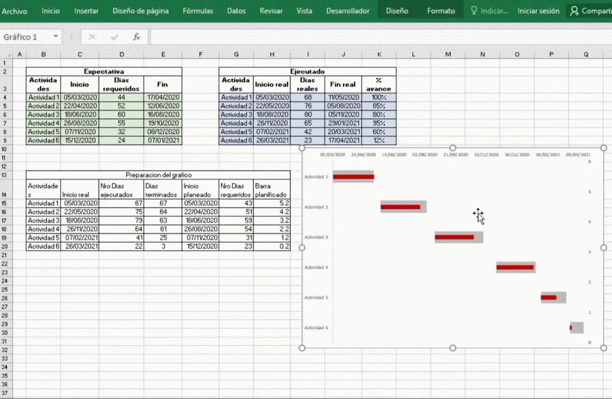
Task: Click the Ejecutado table title cell
Action: coord(308,71)
